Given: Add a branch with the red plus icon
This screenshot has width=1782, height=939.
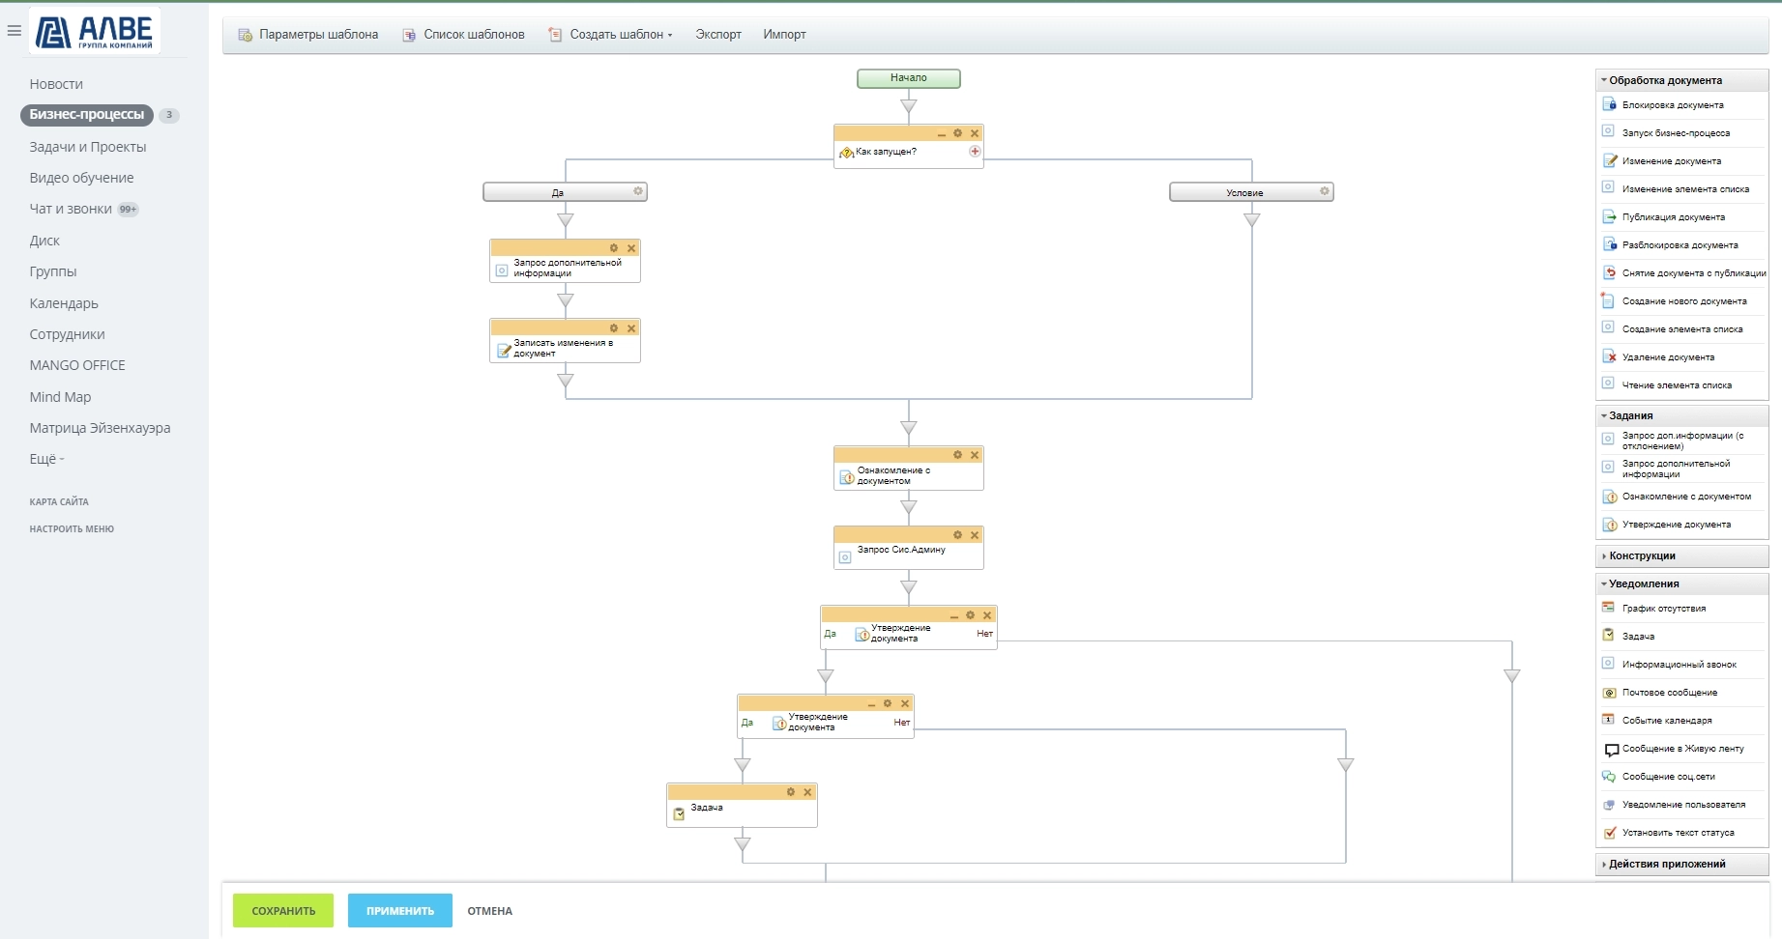Looking at the screenshot, I should click(975, 152).
